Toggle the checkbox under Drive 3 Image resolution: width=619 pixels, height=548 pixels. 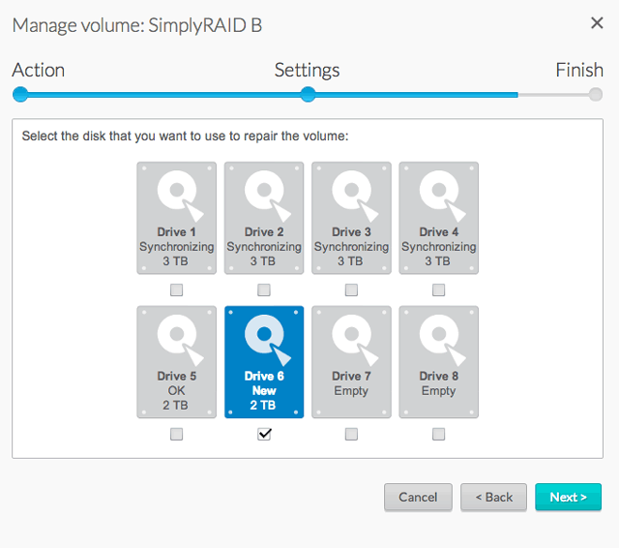click(x=351, y=290)
